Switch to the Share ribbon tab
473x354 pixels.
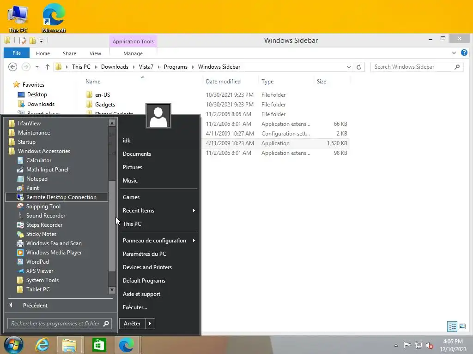click(69, 53)
